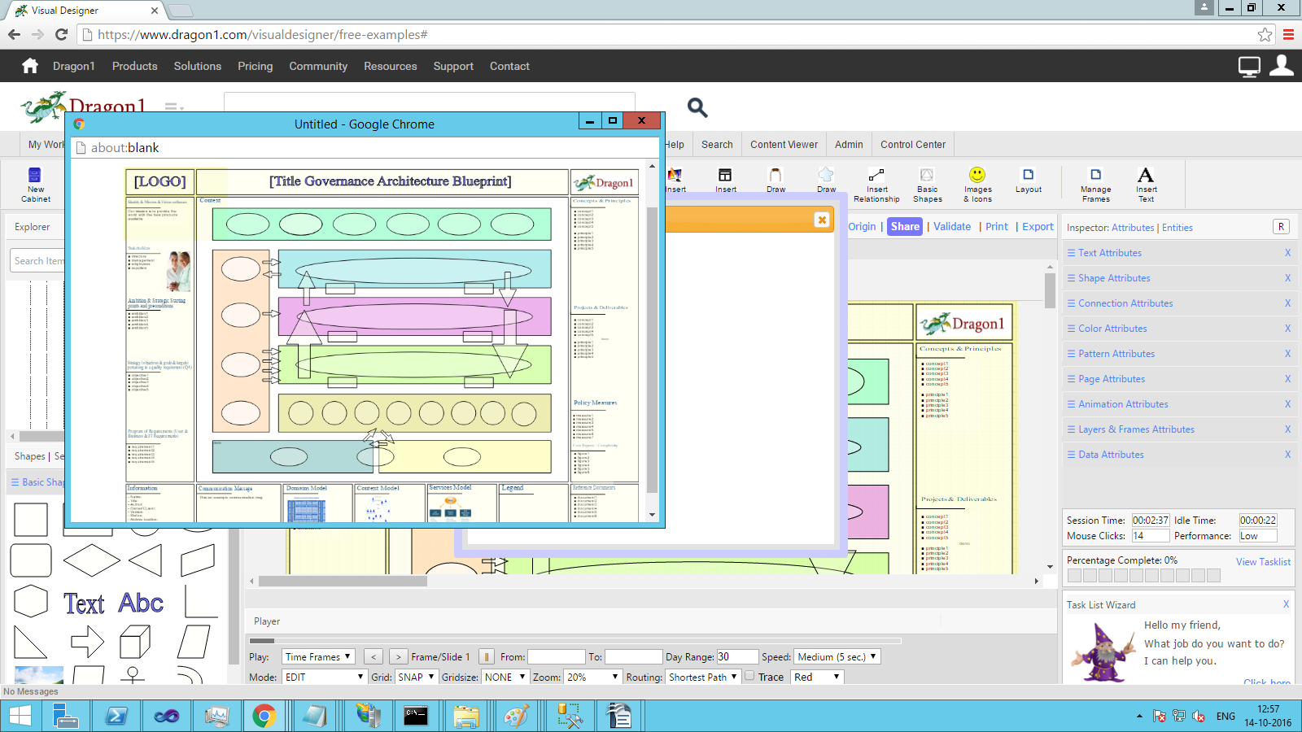Viewport: 1302px width, 732px height.
Task: Click the R button in Inspector
Action: tap(1281, 227)
